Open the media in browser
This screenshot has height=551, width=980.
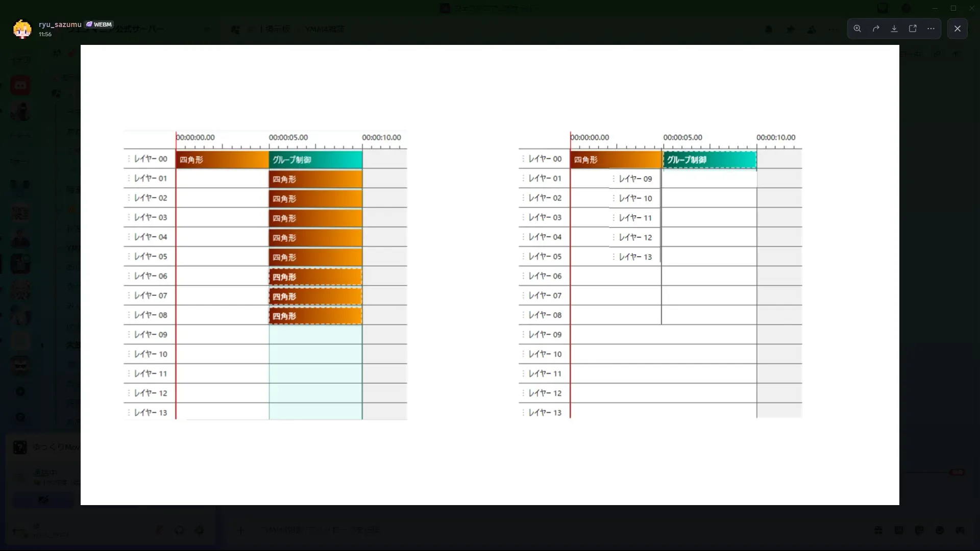tap(913, 29)
